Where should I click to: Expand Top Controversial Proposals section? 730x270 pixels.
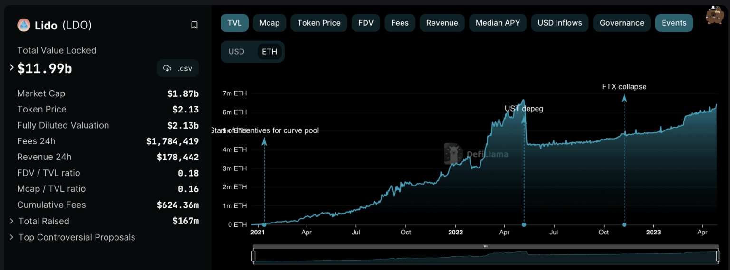point(12,237)
